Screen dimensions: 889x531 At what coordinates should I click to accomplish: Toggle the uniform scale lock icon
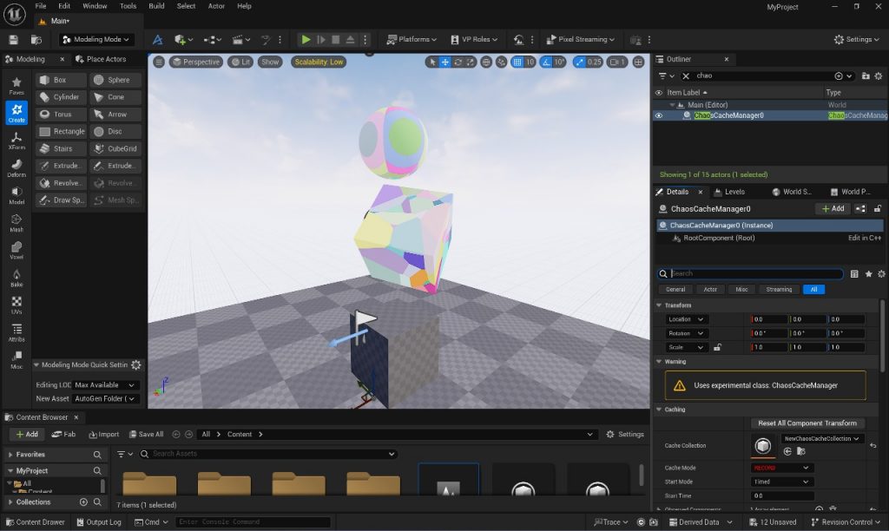point(717,347)
